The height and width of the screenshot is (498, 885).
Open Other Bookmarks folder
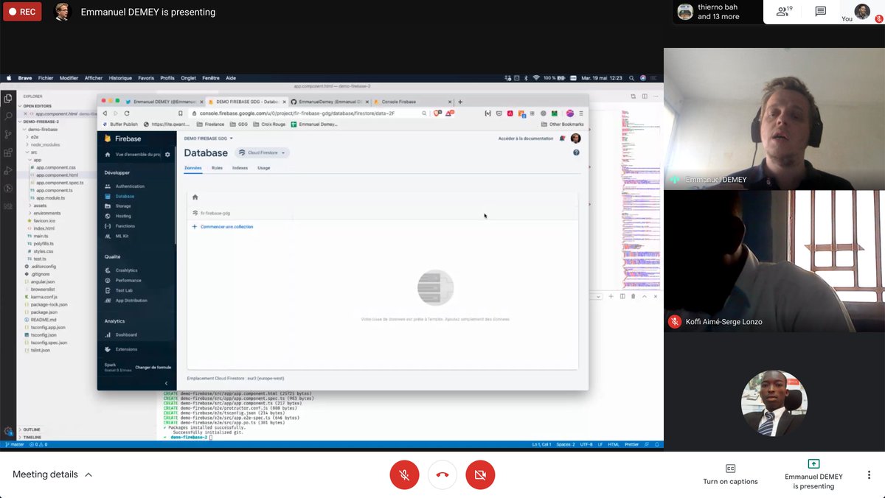[563, 124]
